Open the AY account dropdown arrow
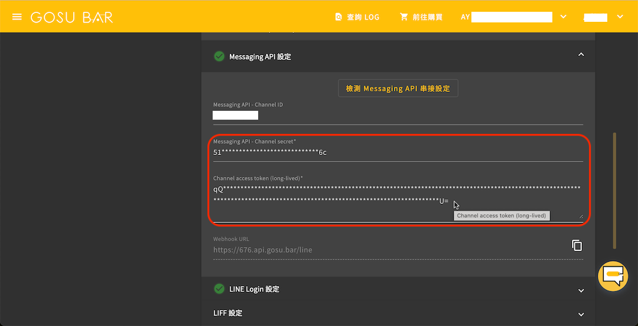638x326 pixels. point(563,17)
